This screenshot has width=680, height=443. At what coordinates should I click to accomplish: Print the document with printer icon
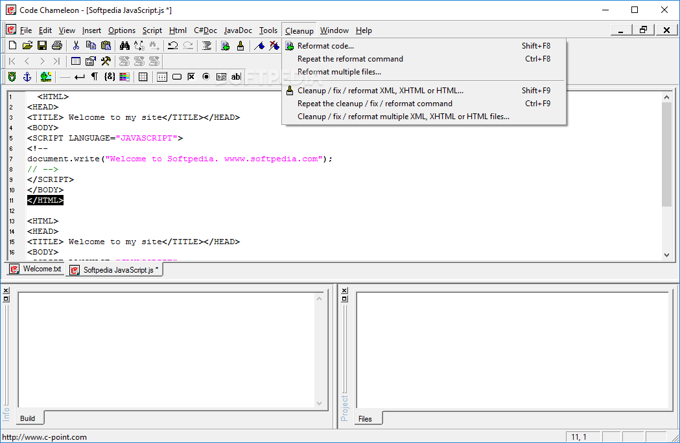57,45
